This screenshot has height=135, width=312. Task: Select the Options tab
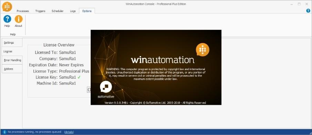pyautogui.click(x=87, y=11)
